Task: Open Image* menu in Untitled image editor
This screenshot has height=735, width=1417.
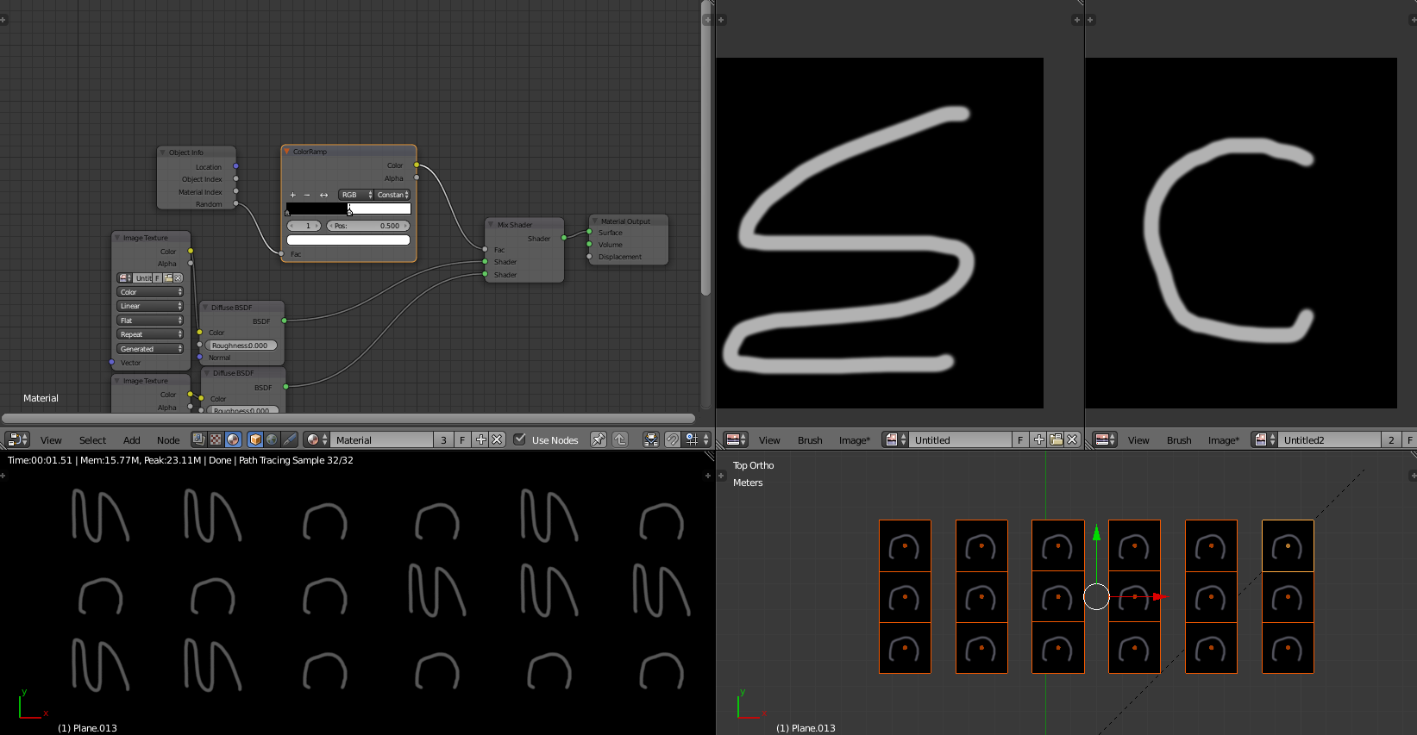Action: (855, 440)
